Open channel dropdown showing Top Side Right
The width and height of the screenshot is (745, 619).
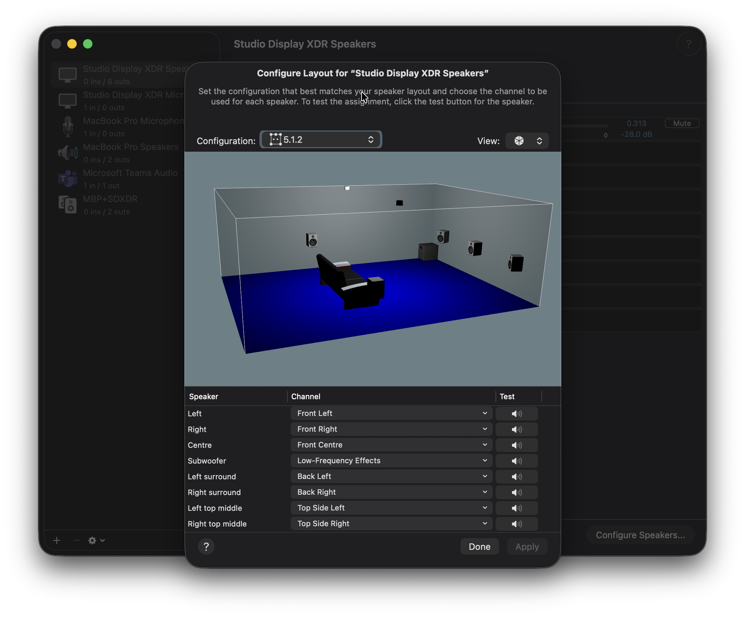[x=391, y=523]
